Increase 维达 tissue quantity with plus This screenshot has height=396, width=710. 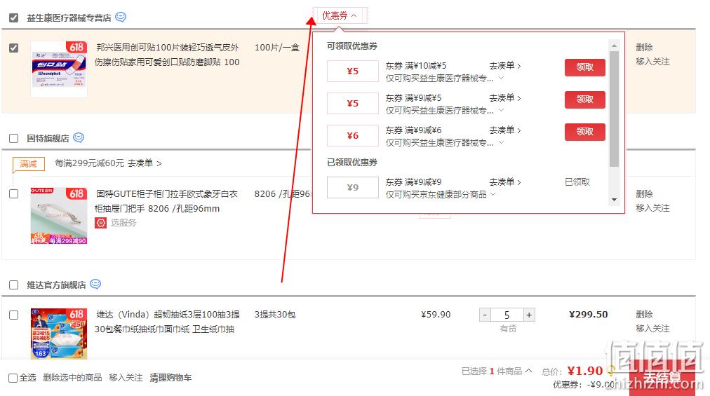[529, 315]
